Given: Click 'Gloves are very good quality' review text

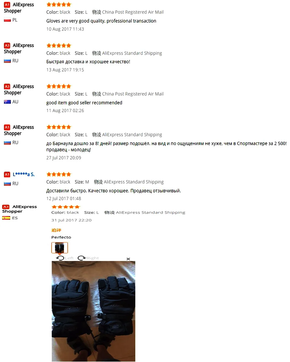Looking at the screenshot, I should 101,21.
